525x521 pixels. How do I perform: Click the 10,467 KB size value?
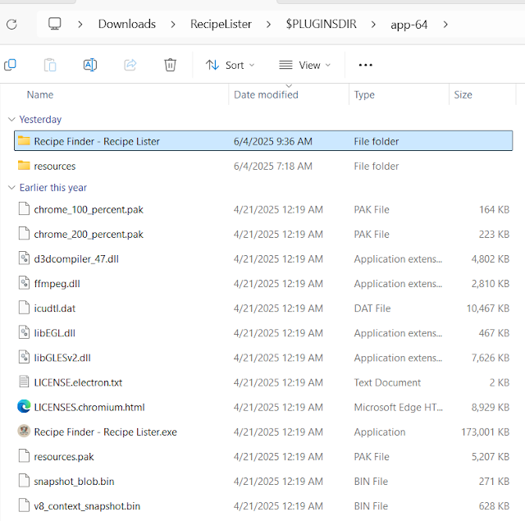tap(488, 308)
